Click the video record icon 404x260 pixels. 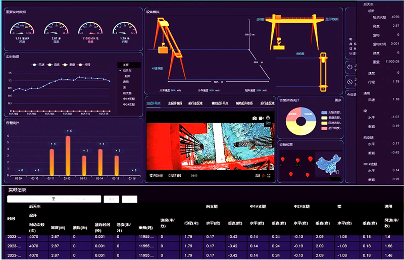click(262, 118)
